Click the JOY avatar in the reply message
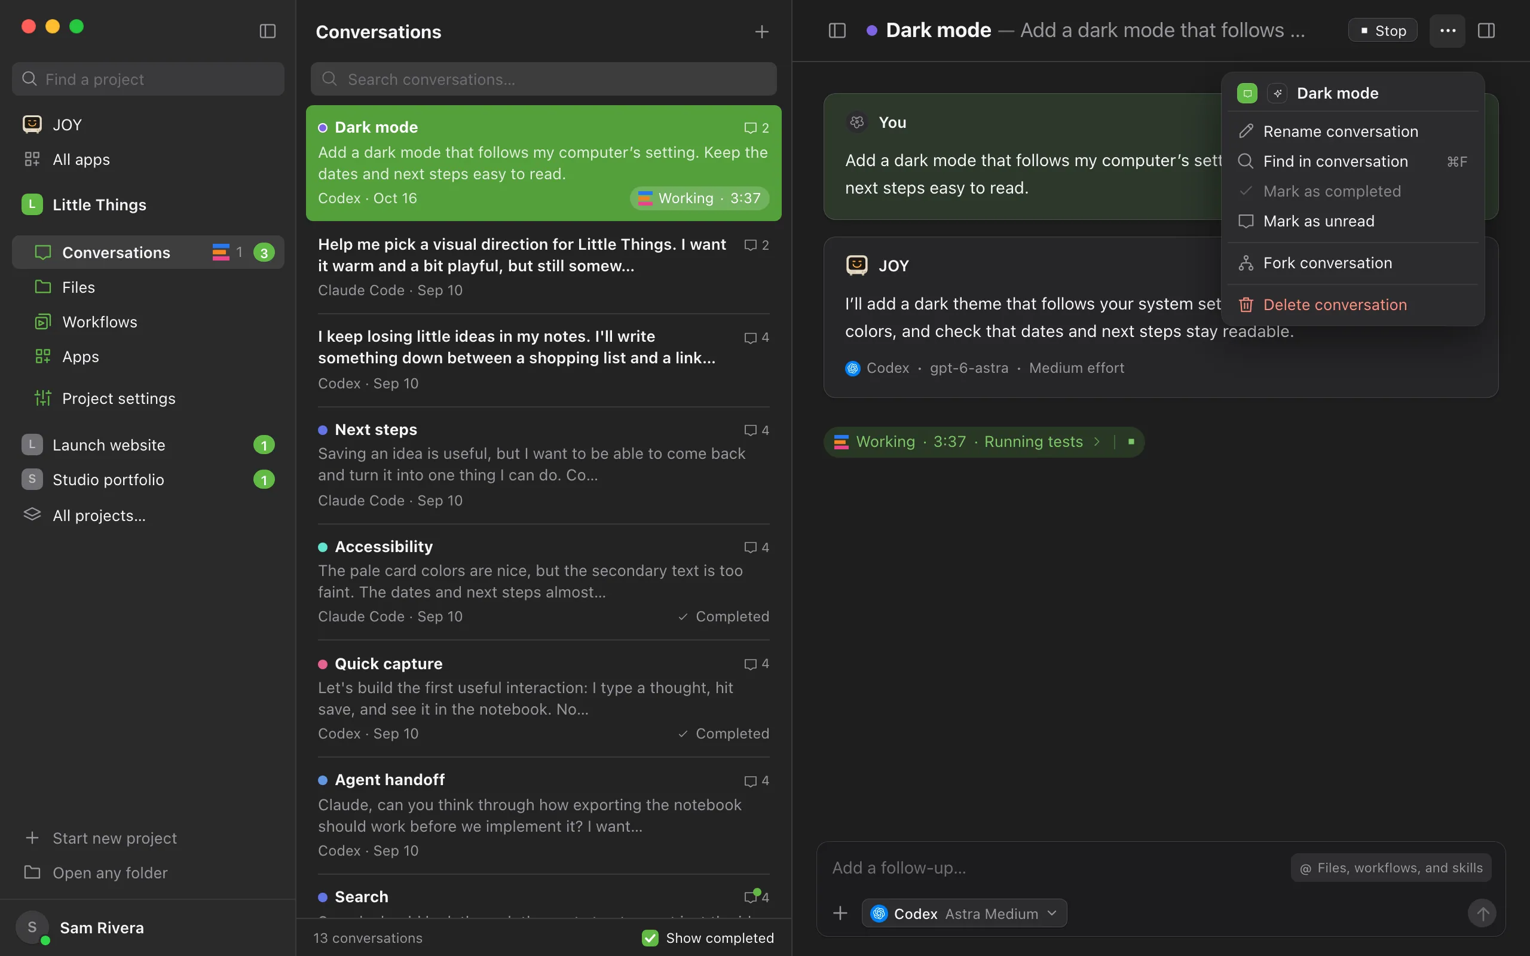This screenshot has height=956, width=1530. tap(856, 265)
